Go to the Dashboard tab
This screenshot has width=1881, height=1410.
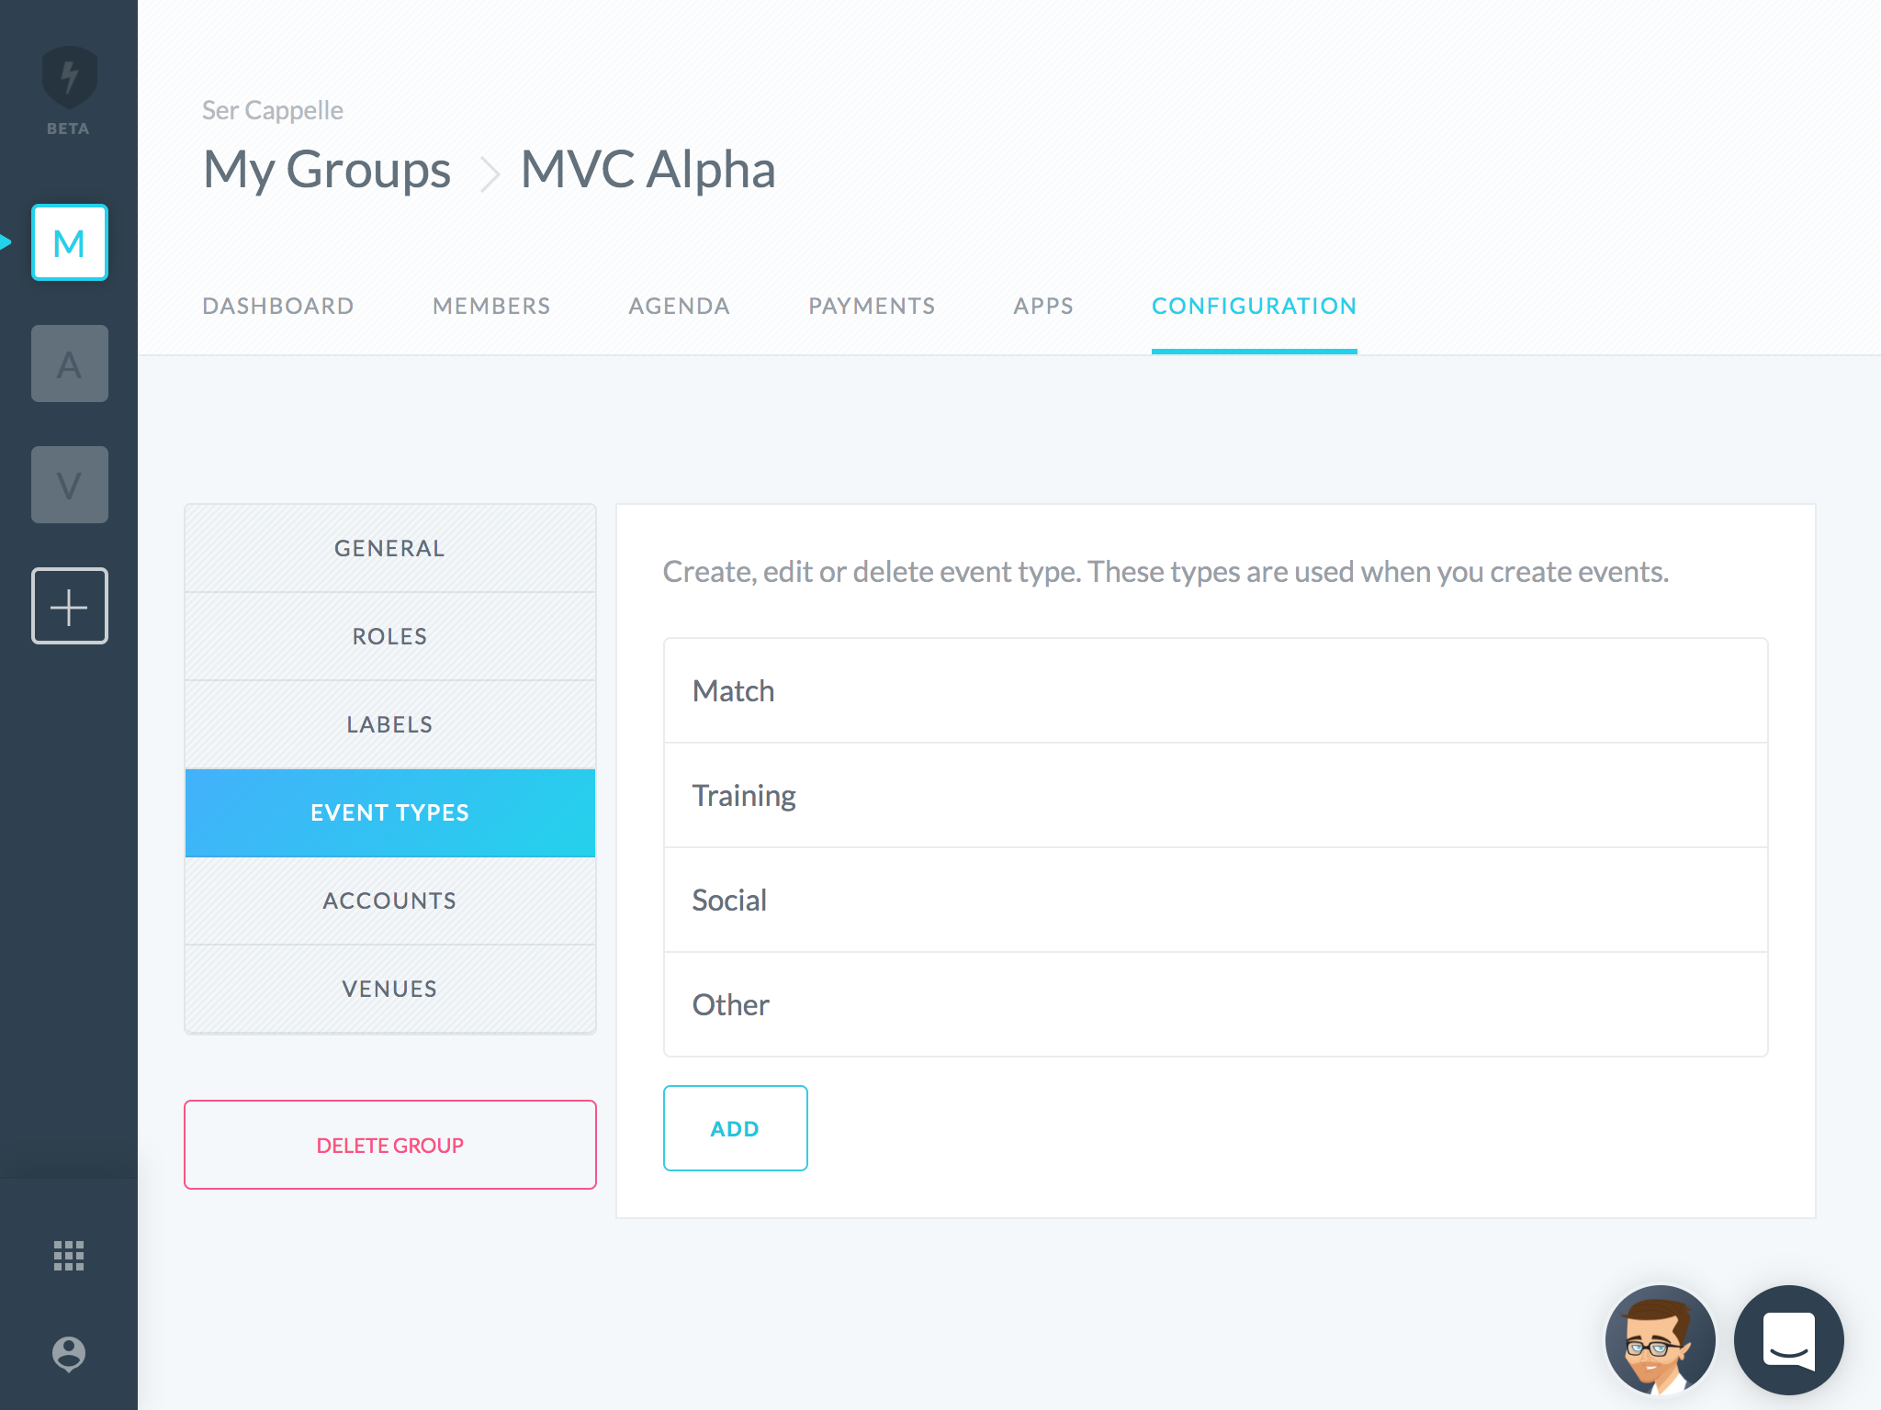(x=278, y=306)
